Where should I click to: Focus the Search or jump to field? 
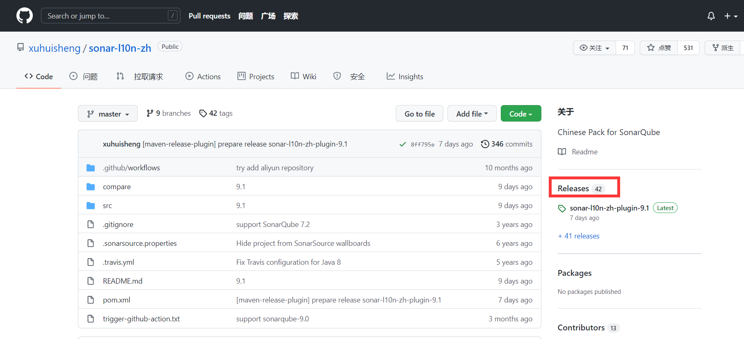(111, 16)
